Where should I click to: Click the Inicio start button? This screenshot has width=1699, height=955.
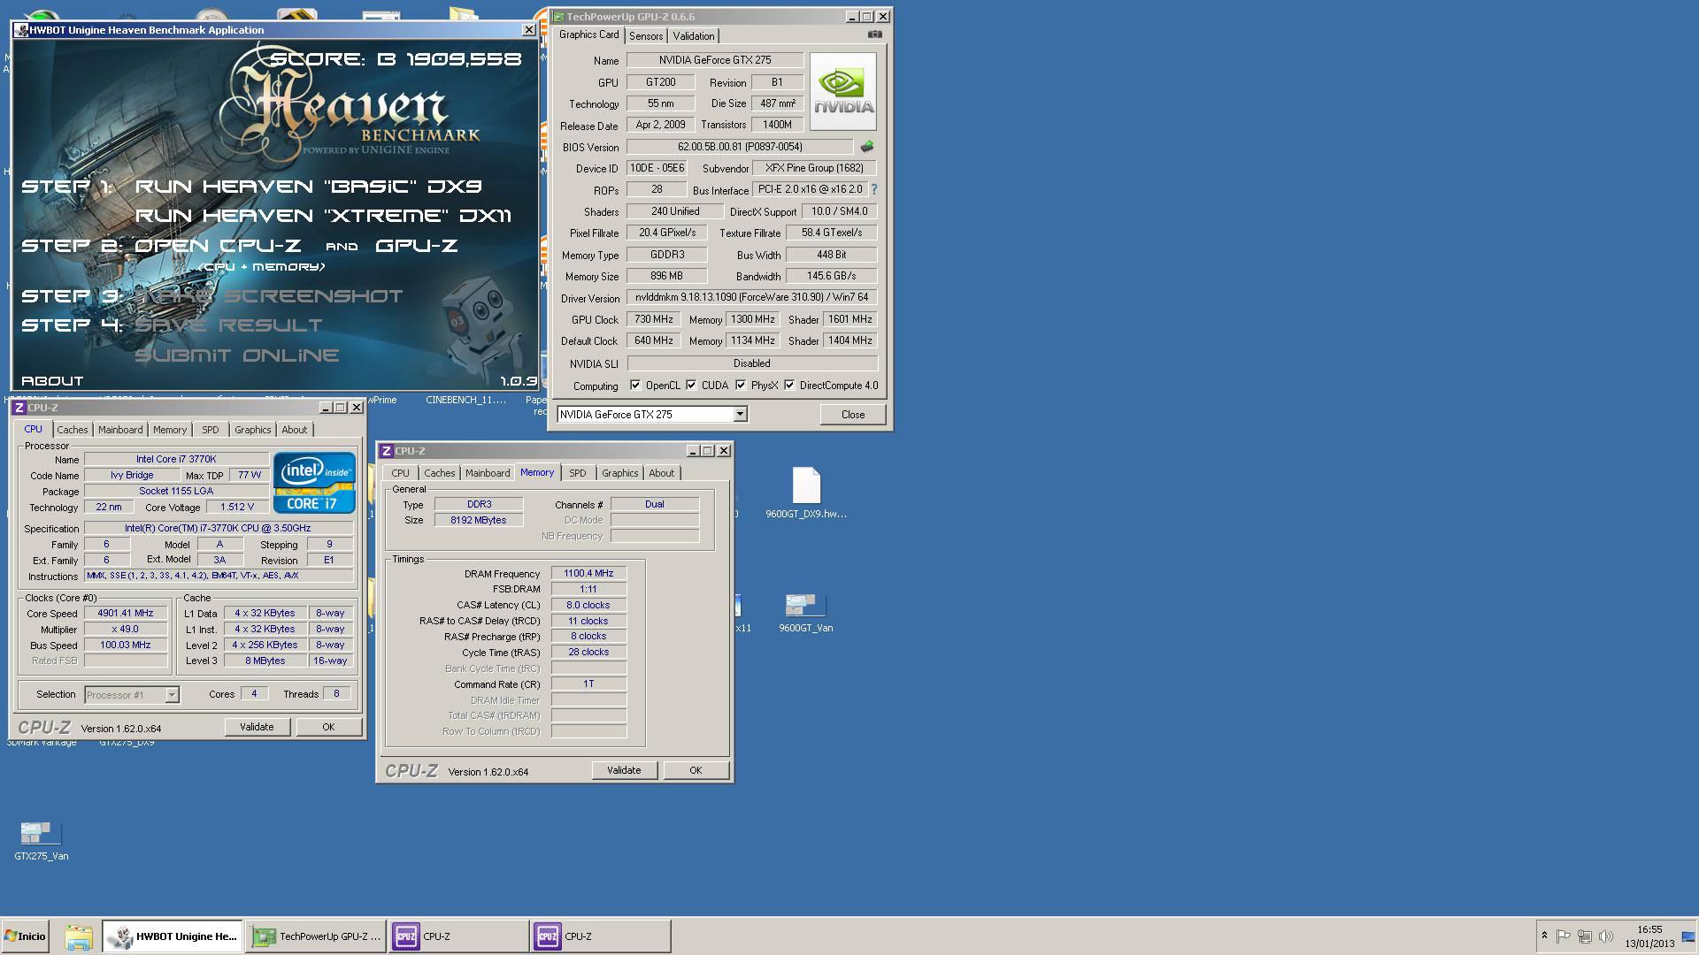point(25,936)
